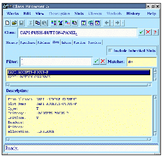The image size is (164, 156).
Task: Click the Paste clipboard toolbar icon
Action: 45,23
